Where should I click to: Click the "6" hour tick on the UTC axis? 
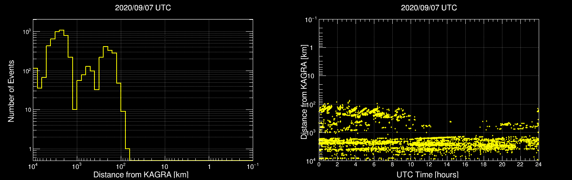[374, 165]
